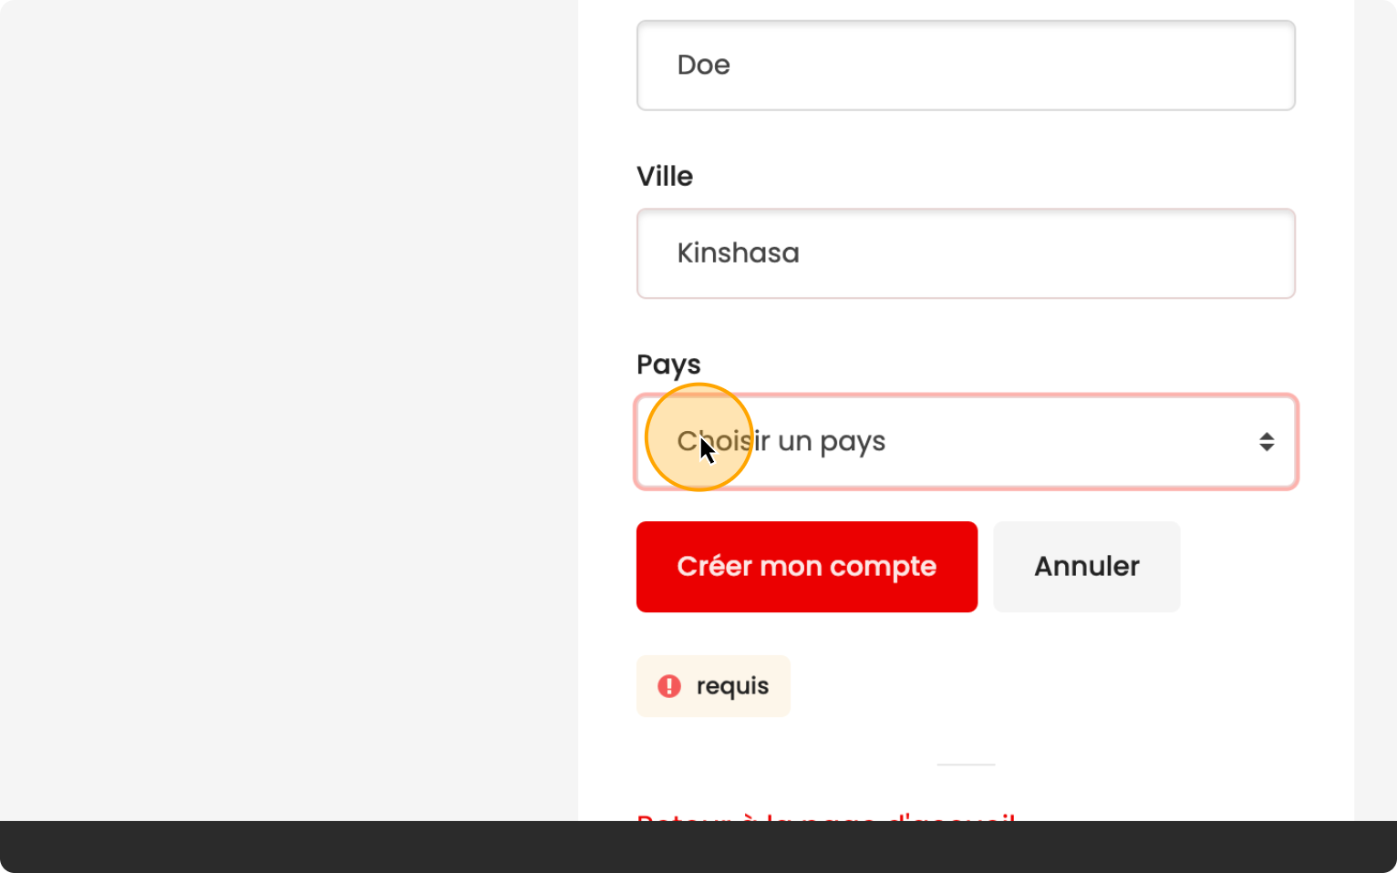Click the 'Choisir un pays' placeholder text
1397x873 pixels.
tap(781, 442)
